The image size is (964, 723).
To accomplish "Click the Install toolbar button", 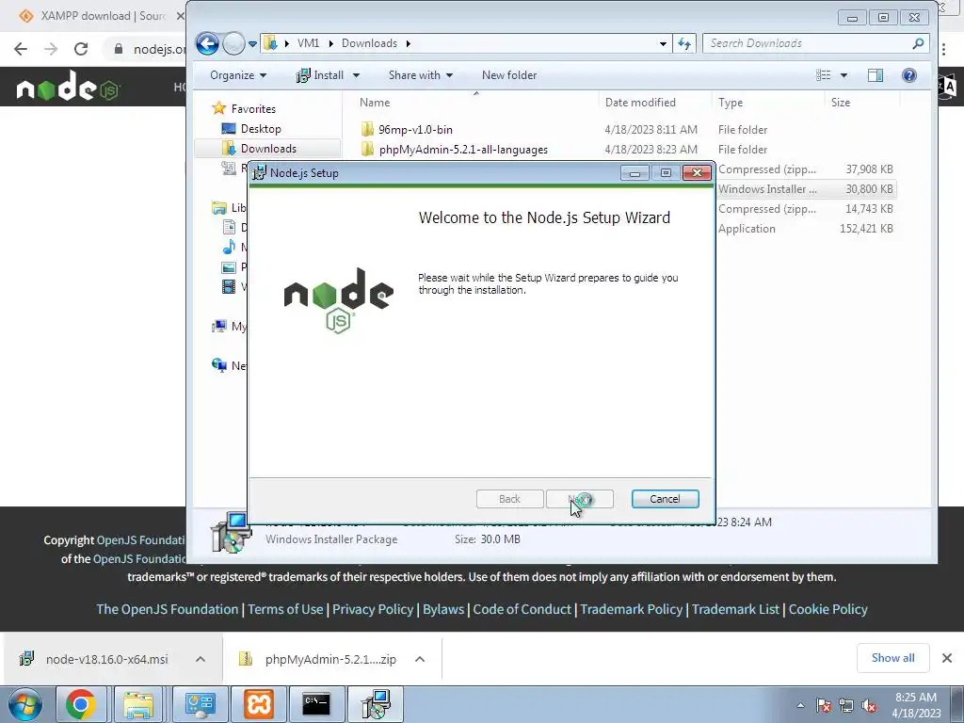I will tap(320, 75).
